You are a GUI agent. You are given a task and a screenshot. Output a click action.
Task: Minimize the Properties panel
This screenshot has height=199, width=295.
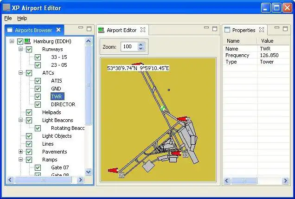(277, 28)
